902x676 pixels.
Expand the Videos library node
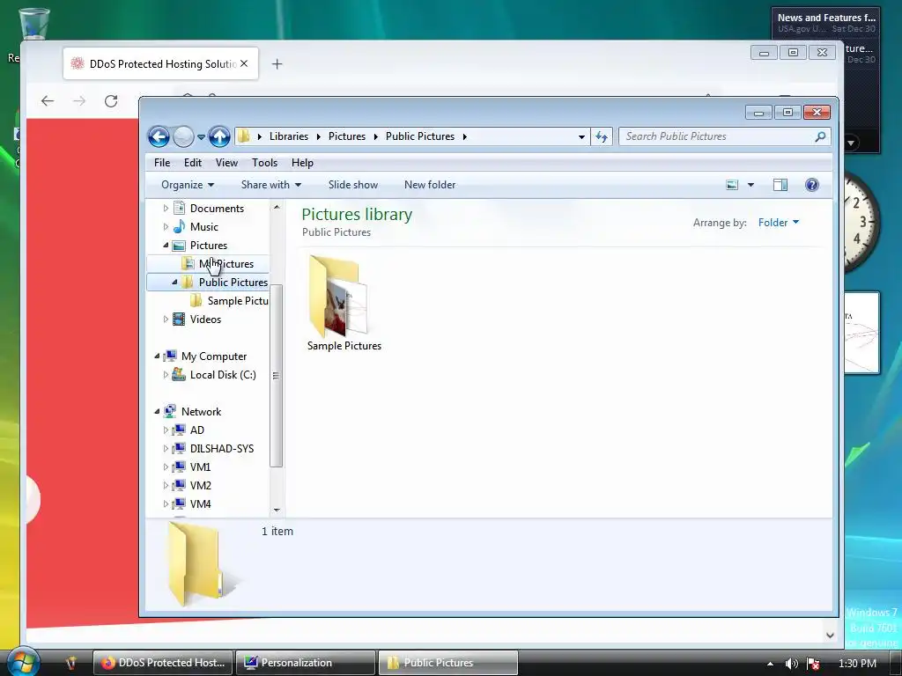pos(166,319)
